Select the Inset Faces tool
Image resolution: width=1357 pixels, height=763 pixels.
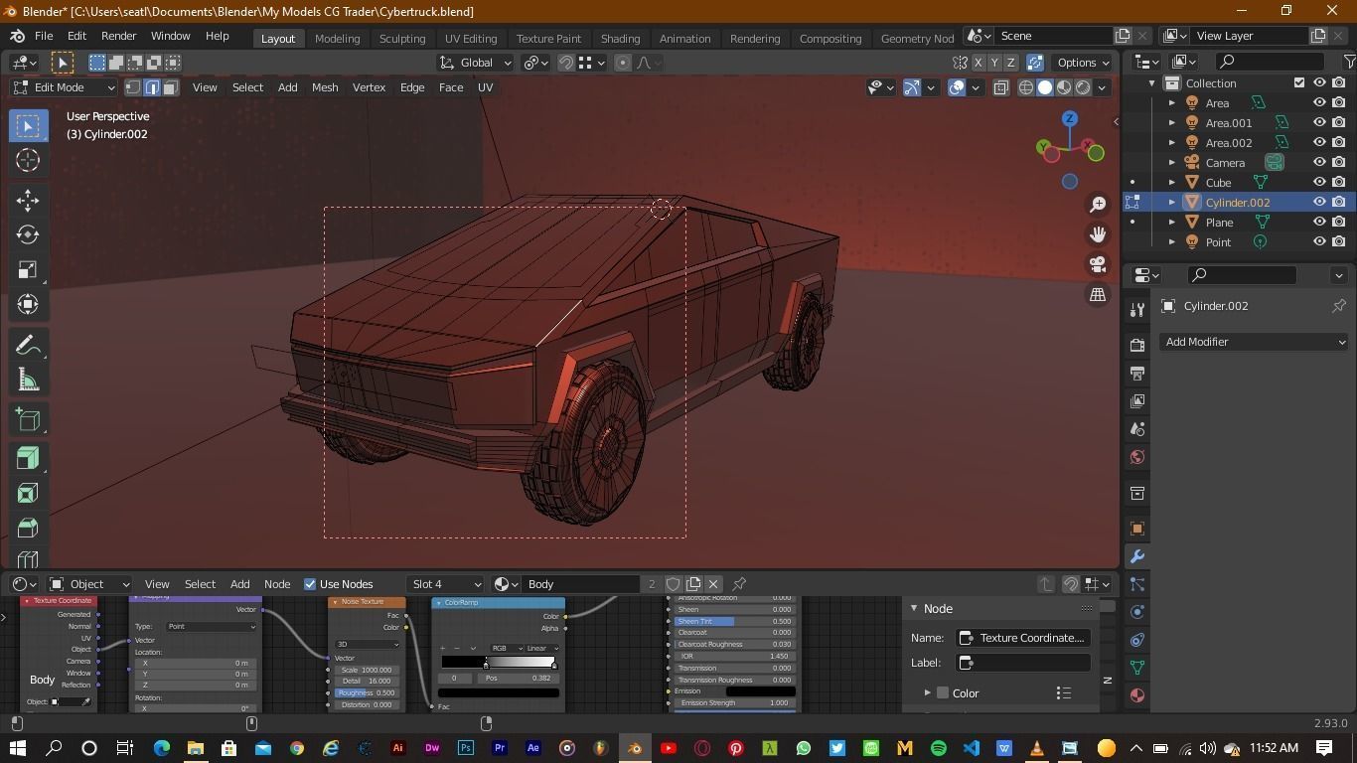(28, 493)
